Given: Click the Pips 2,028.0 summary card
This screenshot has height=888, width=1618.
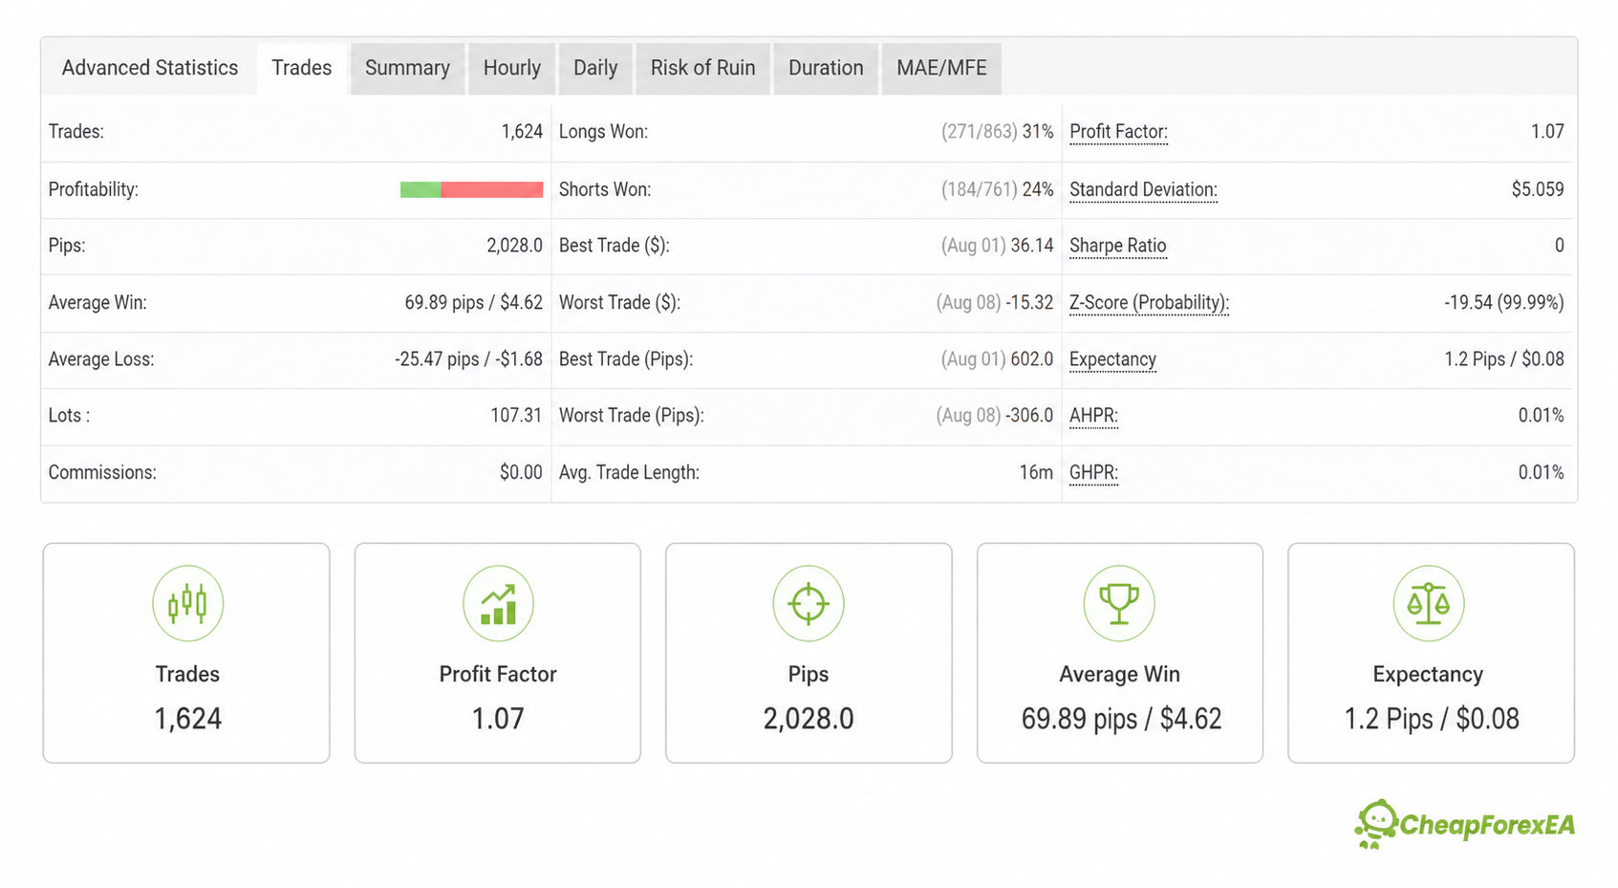Looking at the screenshot, I should click(809, 653).
